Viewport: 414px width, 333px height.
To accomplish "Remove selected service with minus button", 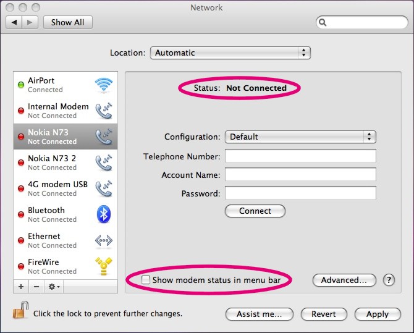I will (36, 287).
